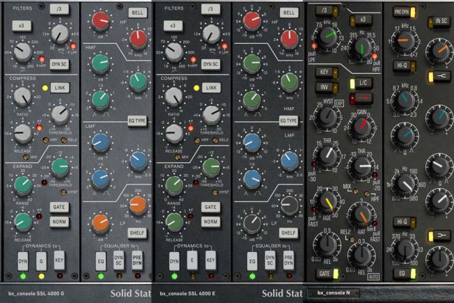This screenshot has height=303, width=454.
Task: Click the KEY button on SSL 4000 G
Action: pos(59,261)
